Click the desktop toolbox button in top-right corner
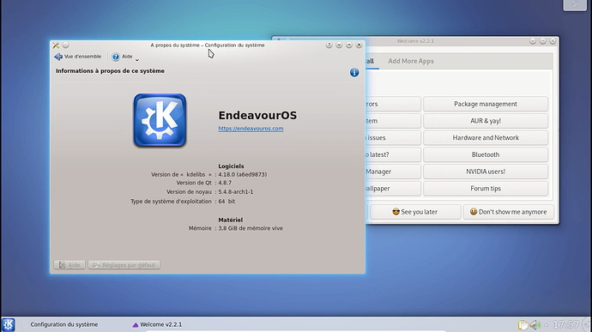592x332 pixels. tap(575, 5)
